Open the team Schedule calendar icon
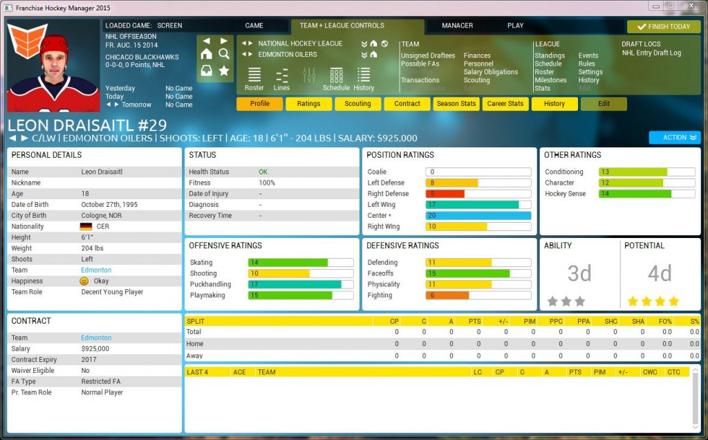Screen dimensions: 708x440 point(337,79)
